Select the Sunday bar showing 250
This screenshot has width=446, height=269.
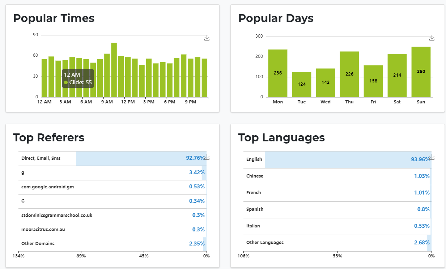[x=421, y=72]
